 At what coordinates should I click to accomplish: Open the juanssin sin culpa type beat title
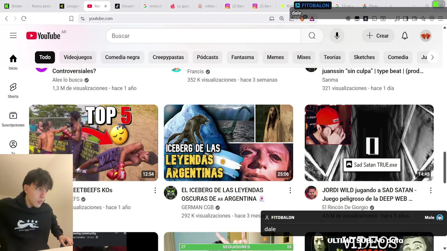click(x=373, y=71)
